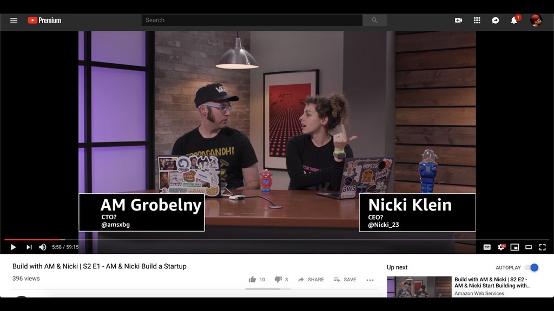Go to YouTube Premium home logo
The height and width of the screenshot is (311, 554).
[x=44, y=21]
